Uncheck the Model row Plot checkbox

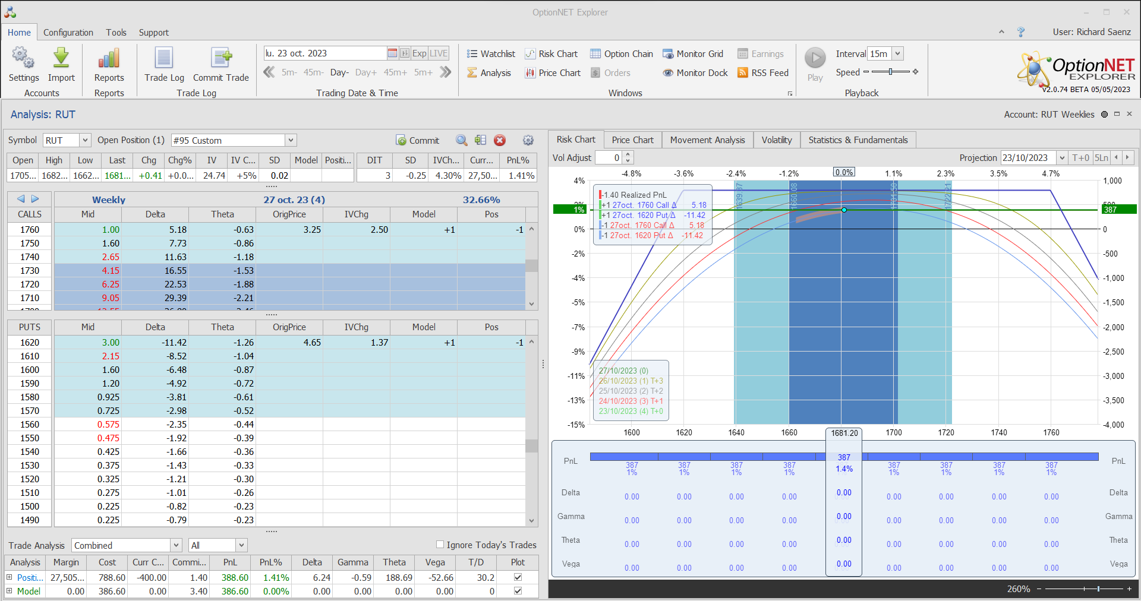click(x=518, y=591)
